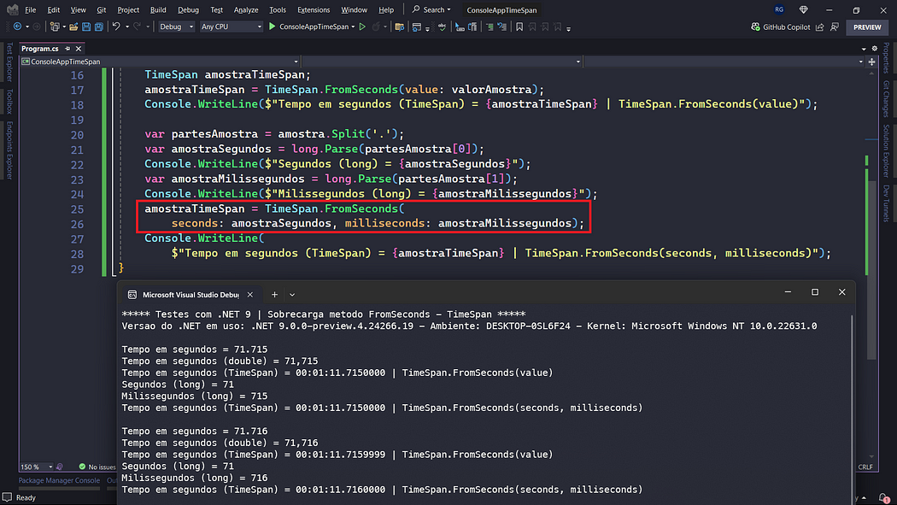
Task: Switch to Microsoft Visual Studio Debug console tab
Action: tap(191, 295)
